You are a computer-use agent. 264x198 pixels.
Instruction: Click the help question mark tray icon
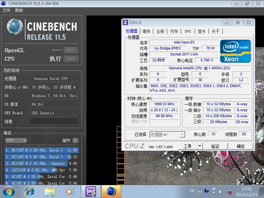click(x=207, y=191)
